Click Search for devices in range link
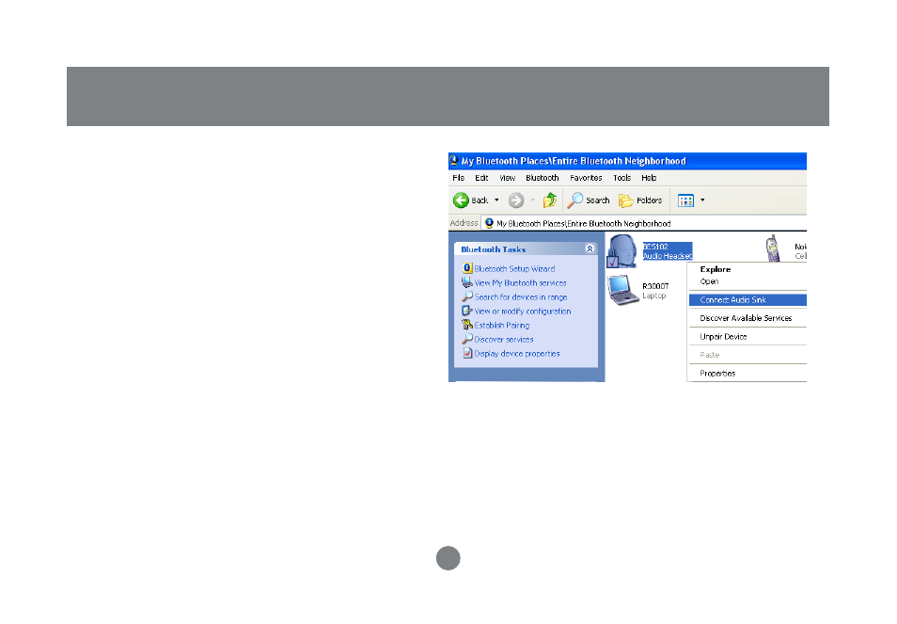This screenshot has height=624, width=897. [521, 297]
